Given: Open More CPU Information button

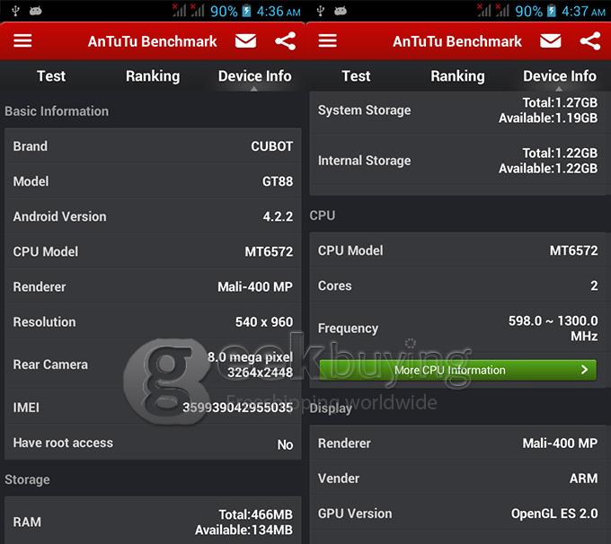Looking at the screenshot, I should [x=458, y=370].
